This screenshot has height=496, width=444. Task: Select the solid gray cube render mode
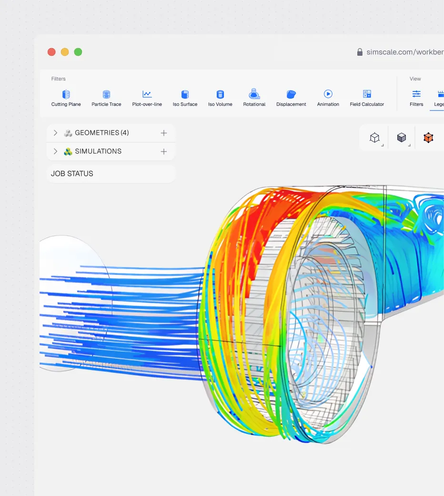point(402,138)
